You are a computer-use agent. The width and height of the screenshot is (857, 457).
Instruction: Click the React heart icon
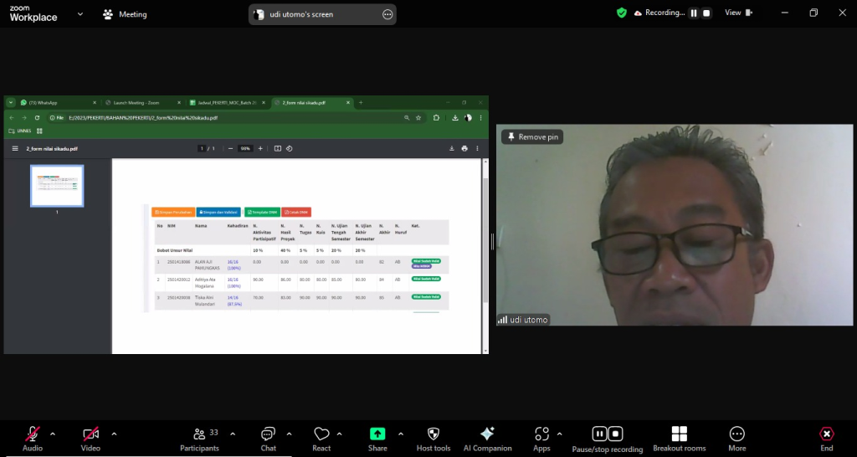(321, 434)
